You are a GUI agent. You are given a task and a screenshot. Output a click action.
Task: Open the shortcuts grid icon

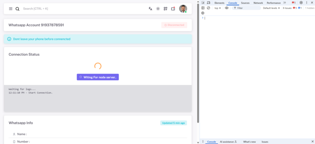coord(165,9)
